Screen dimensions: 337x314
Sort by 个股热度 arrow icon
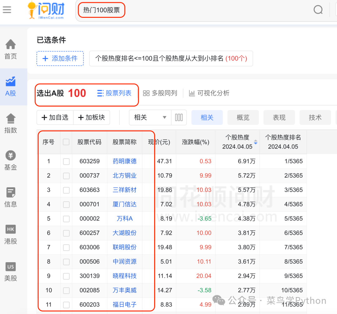(x=256, y=142)
